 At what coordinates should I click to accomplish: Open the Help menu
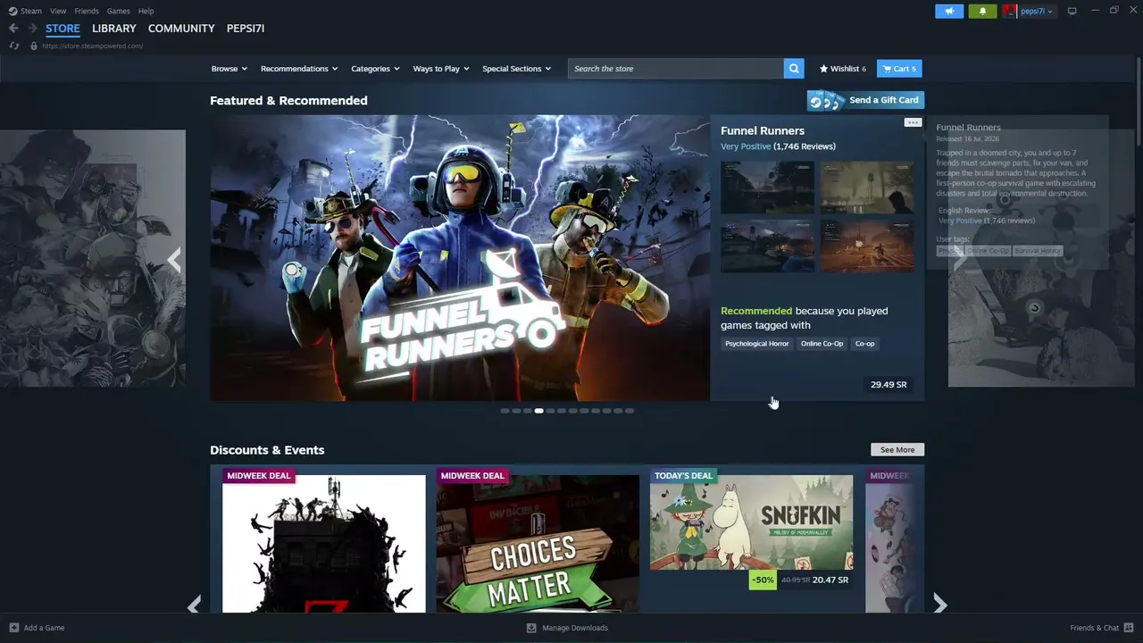(x=146, y=11)
